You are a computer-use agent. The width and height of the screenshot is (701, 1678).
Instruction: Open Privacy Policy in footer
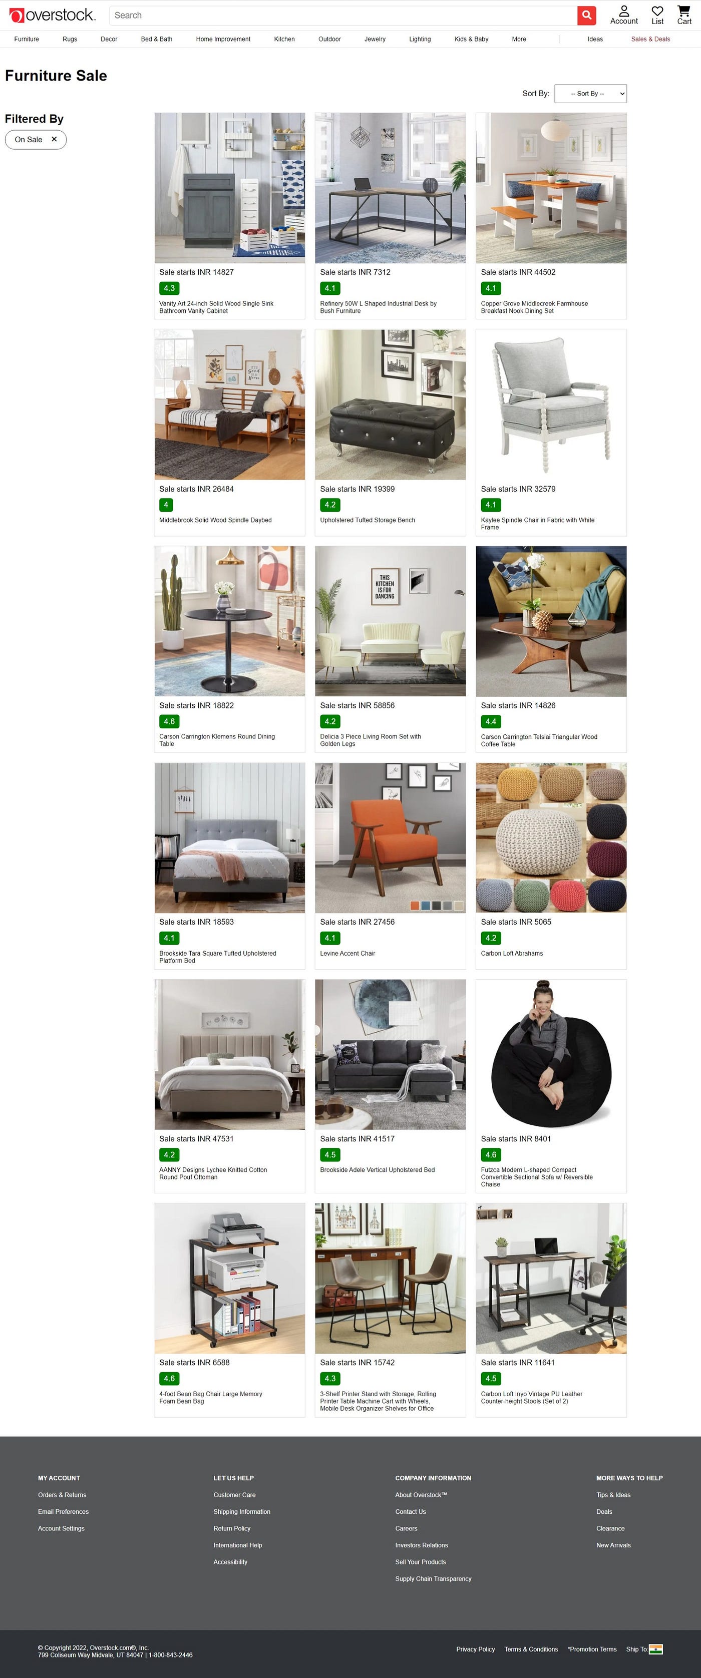476,1649
